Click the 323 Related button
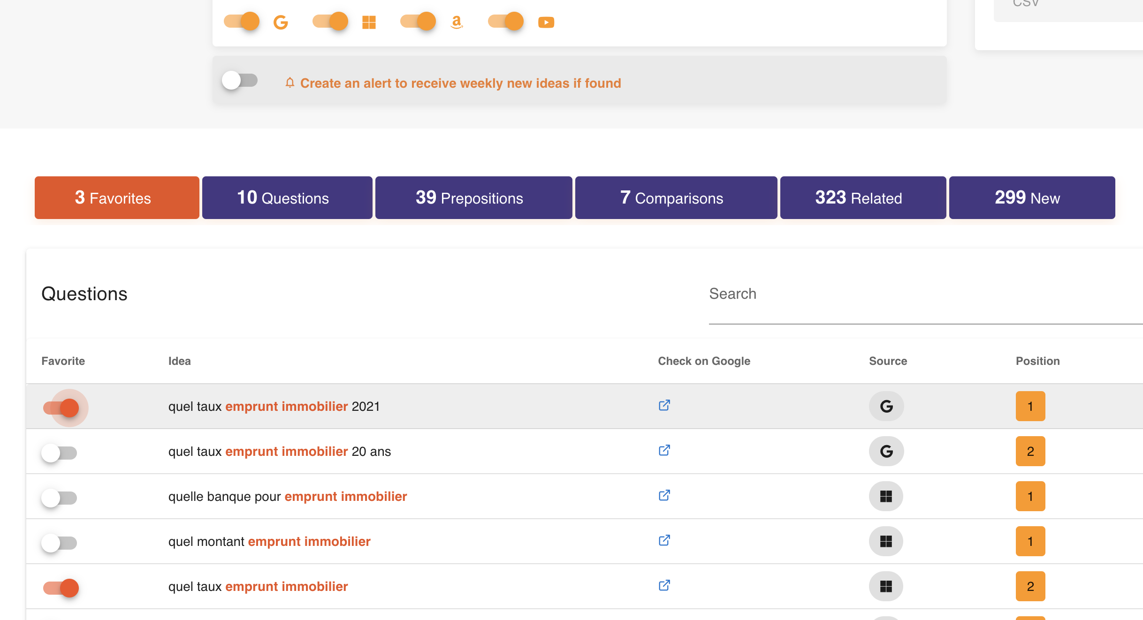 [862, 198]
